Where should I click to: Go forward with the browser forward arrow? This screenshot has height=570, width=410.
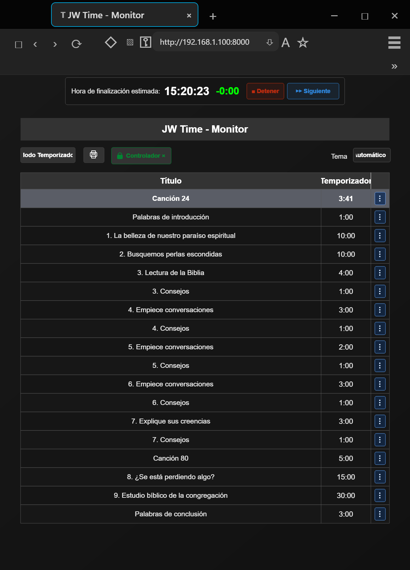pos(55,44)
